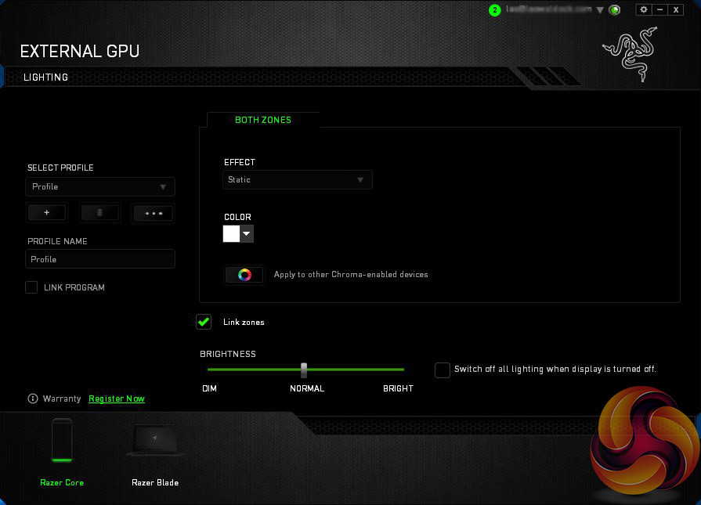Delete profile using the trash icon
This screenshot has height=505, width=701.
99,213
